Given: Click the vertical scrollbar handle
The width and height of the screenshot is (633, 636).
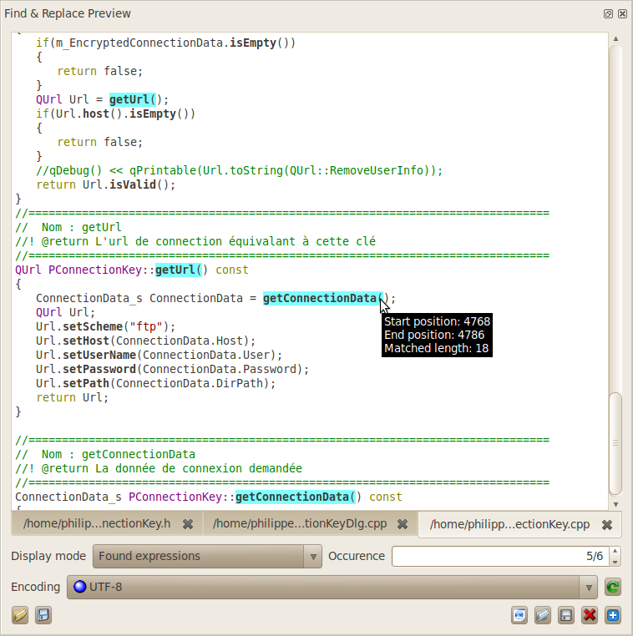Looking at the screenshot, I should pos(615,442).
